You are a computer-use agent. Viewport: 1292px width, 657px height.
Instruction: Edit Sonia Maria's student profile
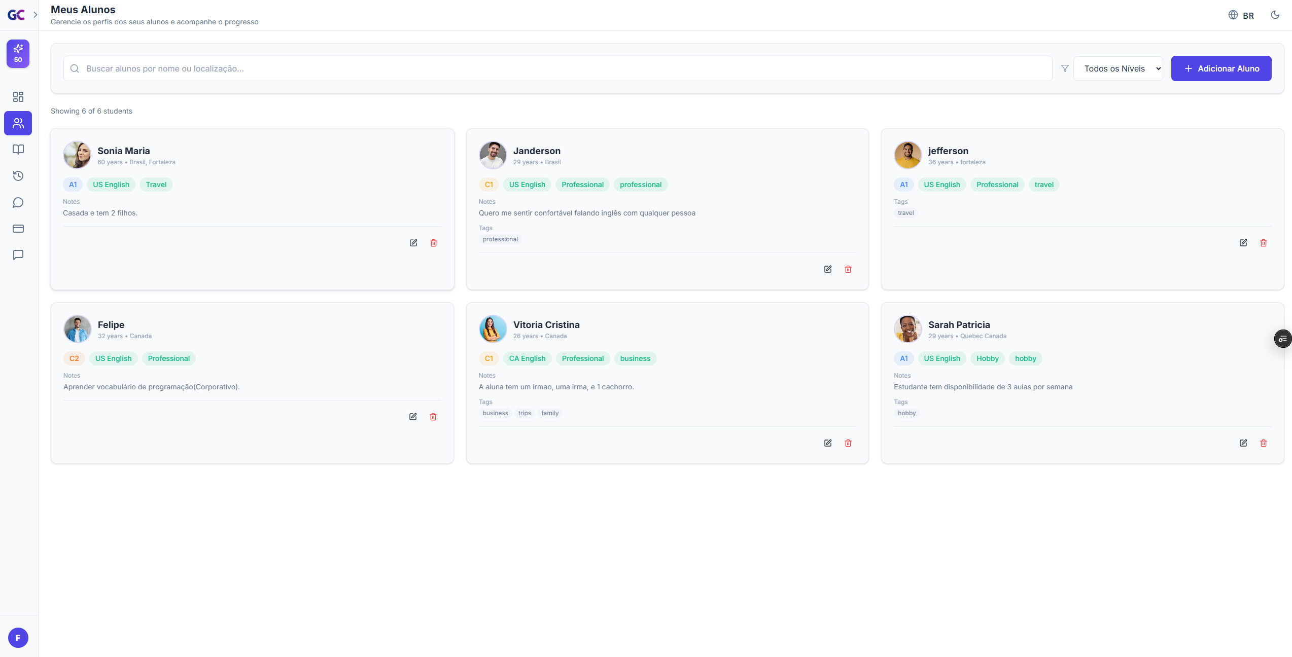click(x=413, y=243)
